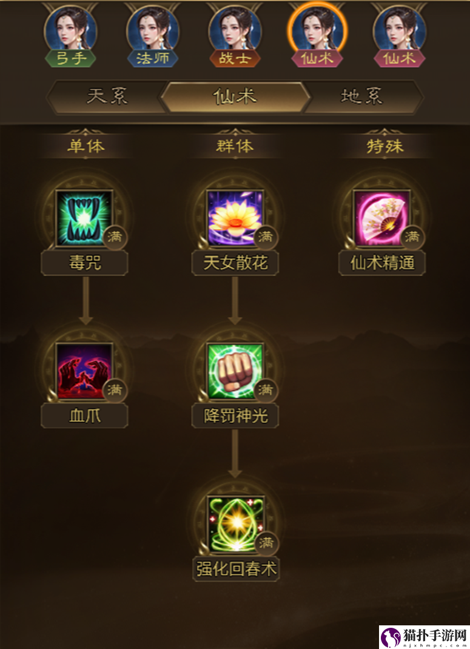Choose the 法师 mage character portrait
The image size is (470, 649).
point(153,35)
